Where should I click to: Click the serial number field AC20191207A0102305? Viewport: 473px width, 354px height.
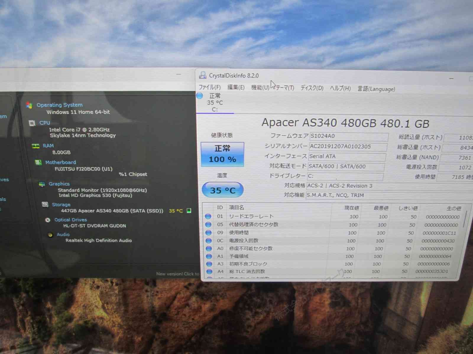point(348,147)
